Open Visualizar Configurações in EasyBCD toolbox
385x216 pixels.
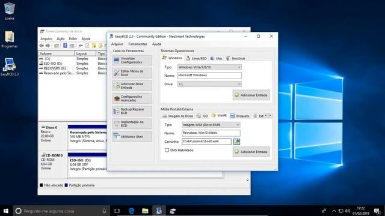tap(132, 60)
